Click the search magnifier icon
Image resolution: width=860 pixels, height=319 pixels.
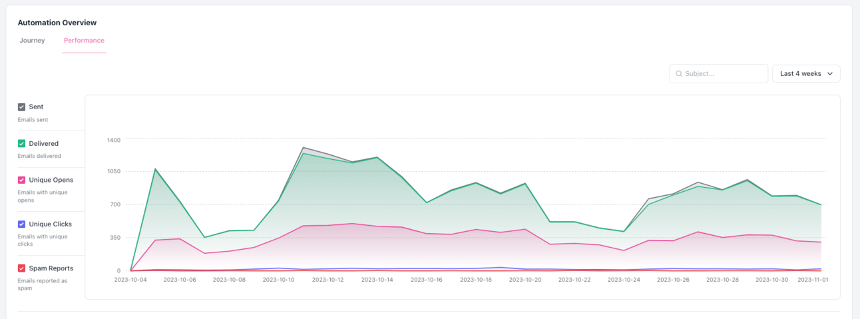[x=679, y=74]
